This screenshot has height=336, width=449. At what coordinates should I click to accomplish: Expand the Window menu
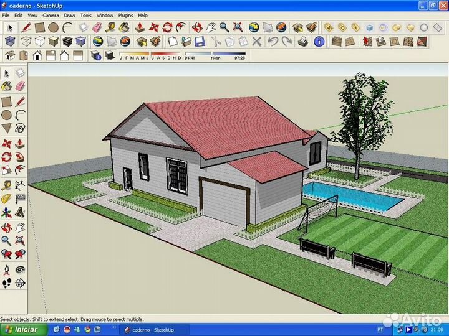pos(105,15)
